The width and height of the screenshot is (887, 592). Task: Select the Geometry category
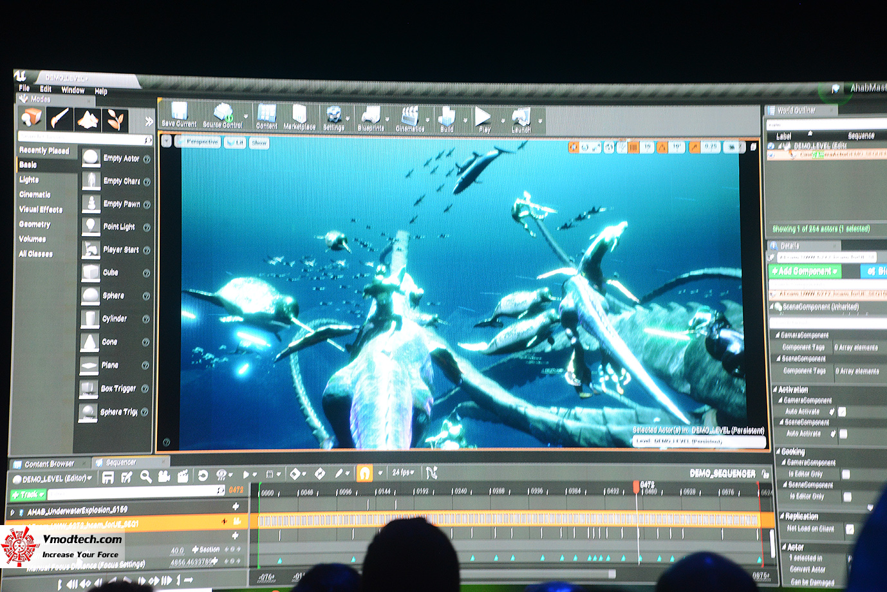click(x=34, y=225)
